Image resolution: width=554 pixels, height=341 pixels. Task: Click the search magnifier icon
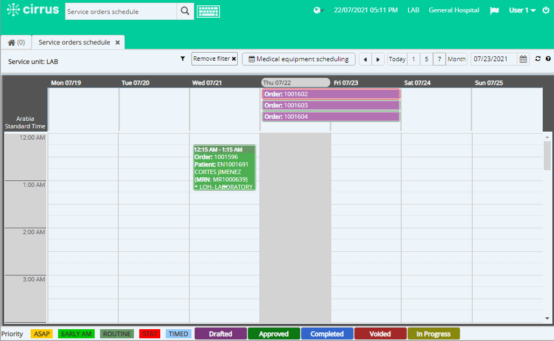(185, 11)
